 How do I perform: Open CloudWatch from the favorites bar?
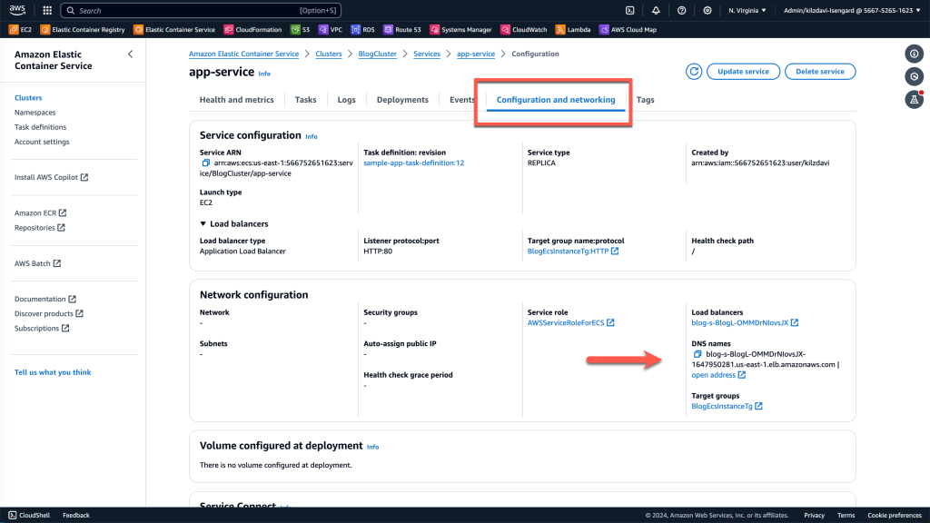point(522,29)
